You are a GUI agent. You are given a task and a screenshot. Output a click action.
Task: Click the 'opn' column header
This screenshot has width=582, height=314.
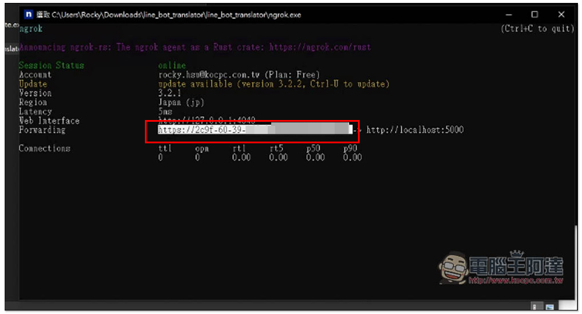point(202,149)
